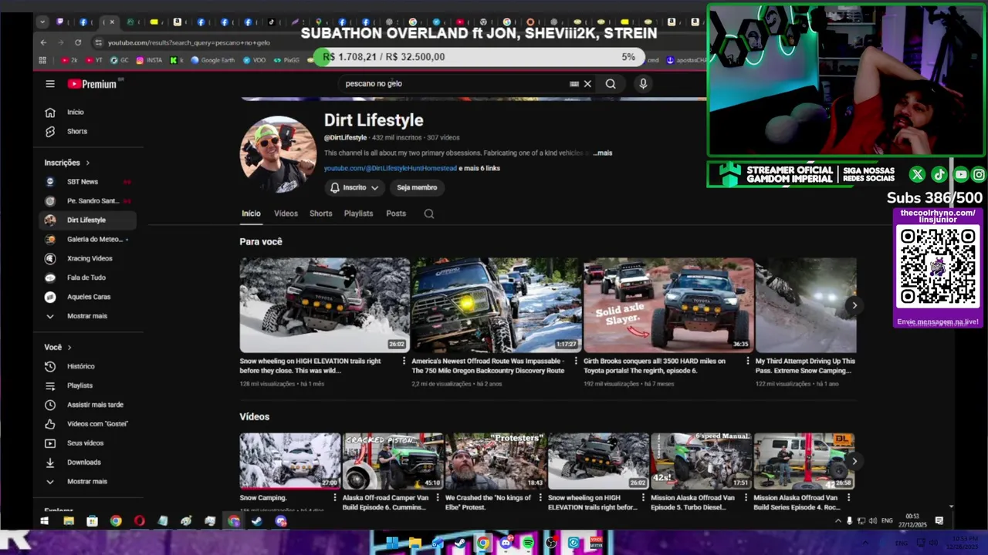This screenshot has height=555, width=988.
Task: Open the Inscrito notification dropdown
Action: click(354, 187)
